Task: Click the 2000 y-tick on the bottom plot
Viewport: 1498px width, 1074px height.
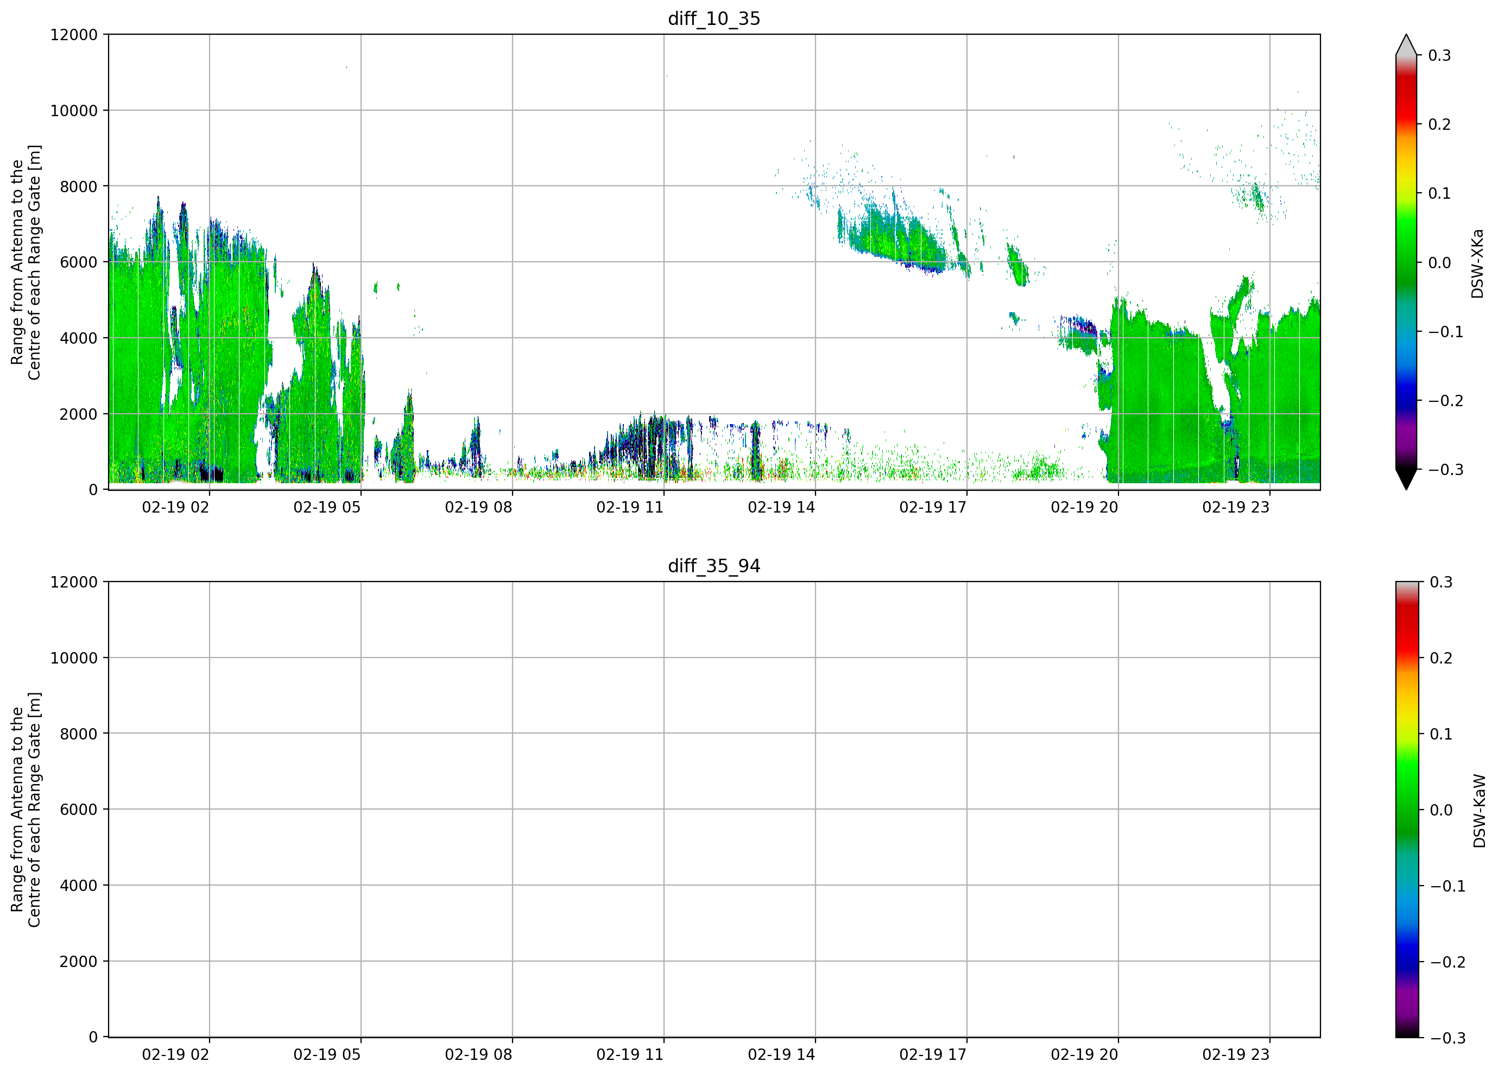Action: pyautogui.click(x=79, y=962)
